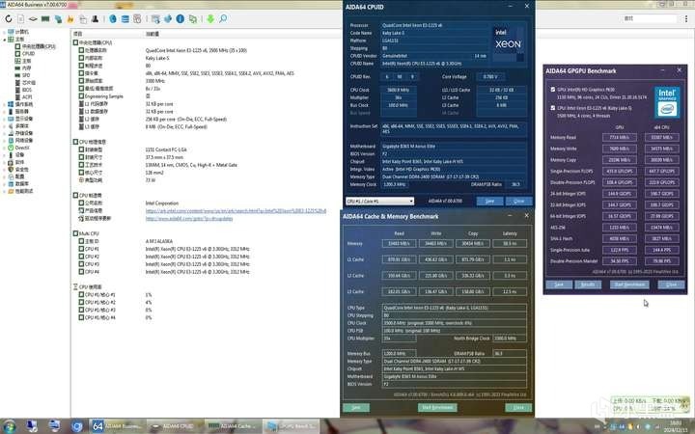
Task: Click the Close button in the CPUID window
Action: (x=518, y=201)
